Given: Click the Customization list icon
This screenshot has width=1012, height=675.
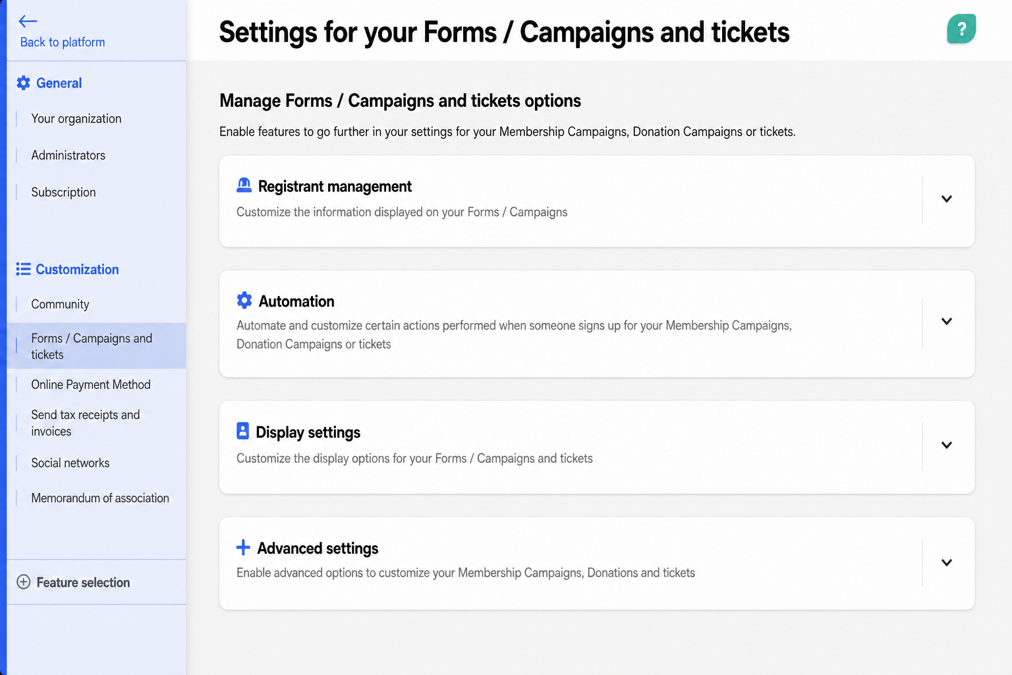Looking at the screenshot, I should (24, 269).
